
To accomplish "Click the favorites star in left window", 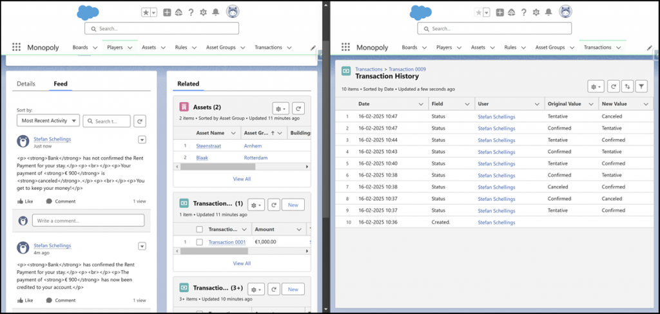I will [x=146, y=13].
